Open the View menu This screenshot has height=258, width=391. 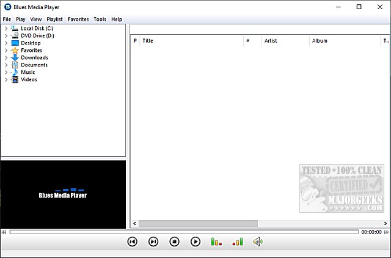point(35,19)
